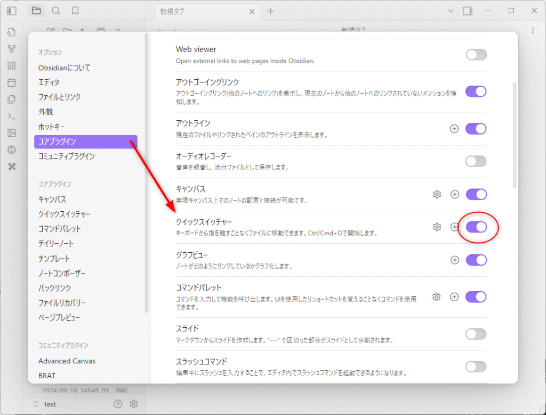Open the help icon next to the vault name
The height and width of the screenshot is (415, 546).
coord(118,404)
